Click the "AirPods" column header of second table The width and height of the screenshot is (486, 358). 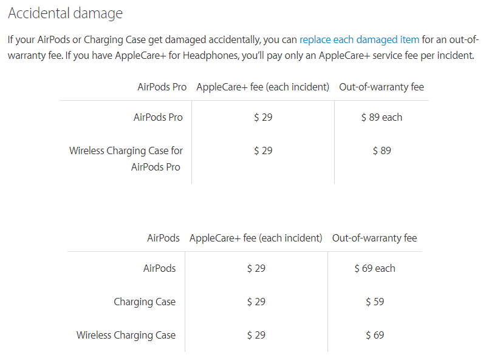pos(163,238)
